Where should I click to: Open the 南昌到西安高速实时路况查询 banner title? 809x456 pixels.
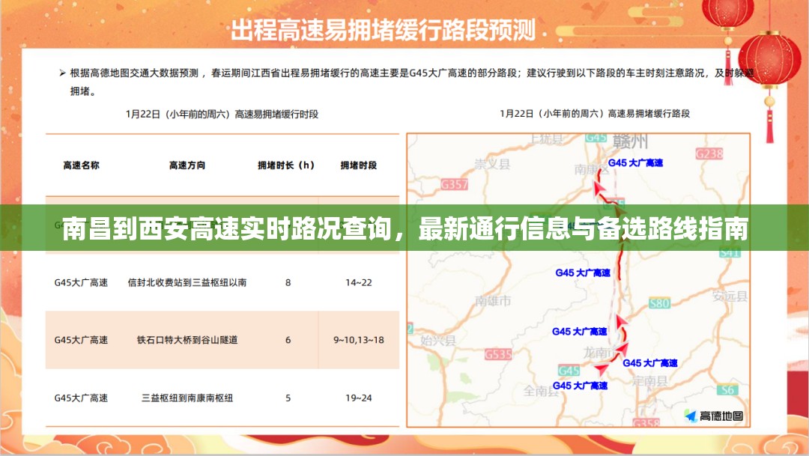click(x=404, y=228)
